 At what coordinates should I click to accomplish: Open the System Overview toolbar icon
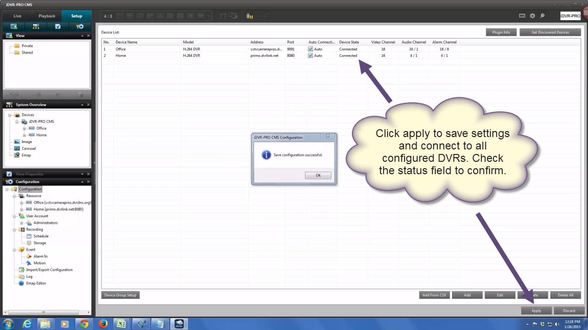(36, 27)
